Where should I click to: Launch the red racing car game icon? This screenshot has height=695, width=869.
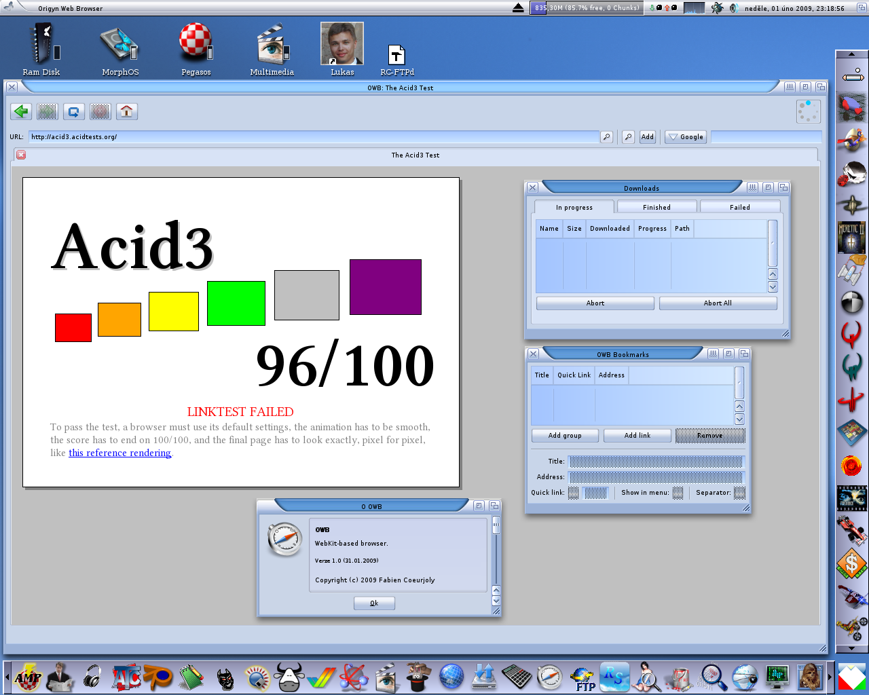[x=852, y=530]
